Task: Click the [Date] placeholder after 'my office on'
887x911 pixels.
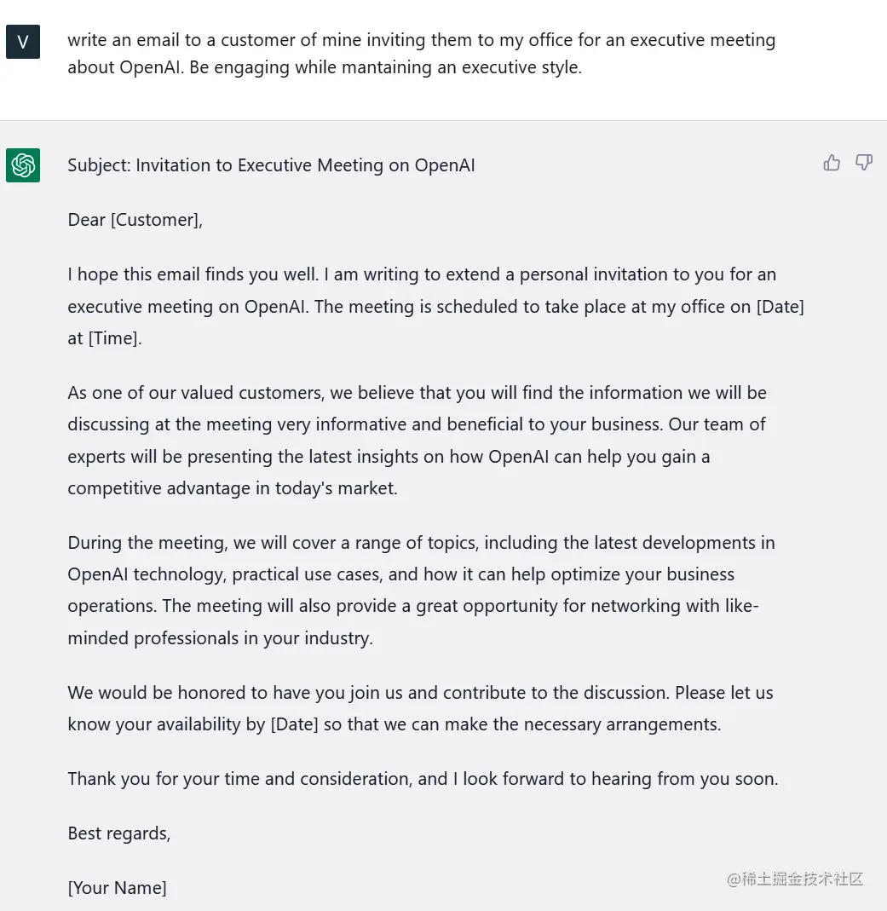Action: [x=780, y=307]
